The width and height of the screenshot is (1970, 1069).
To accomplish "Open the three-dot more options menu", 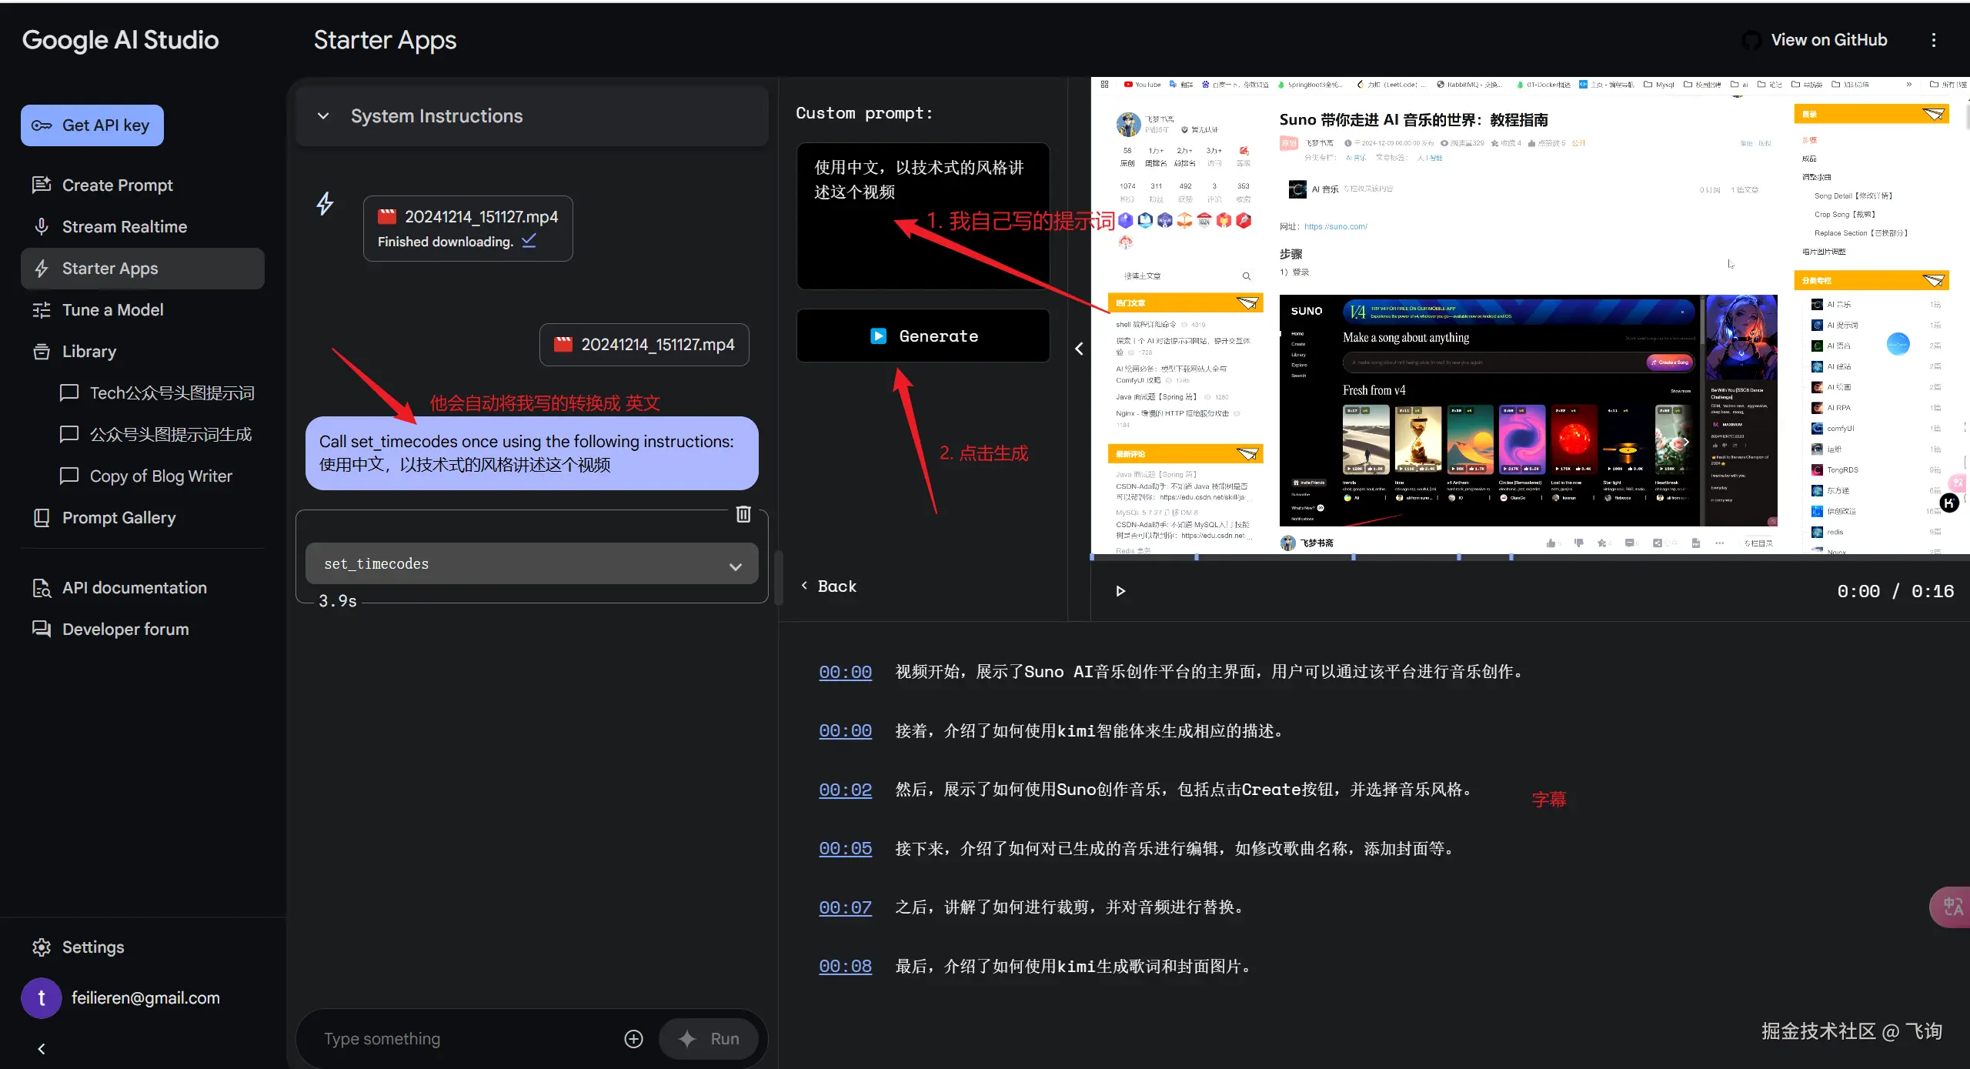I will point(1933,40).
